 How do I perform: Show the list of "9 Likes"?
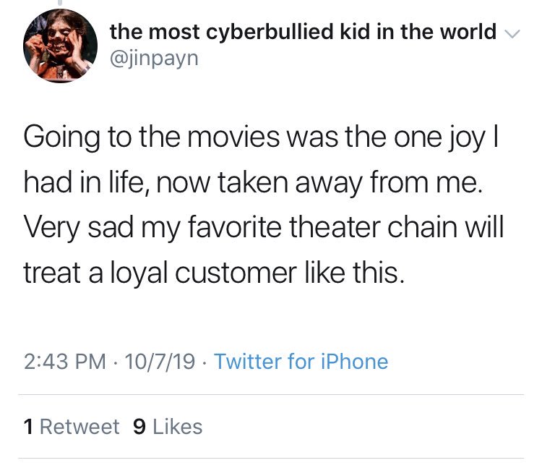[x=168, y=427]
